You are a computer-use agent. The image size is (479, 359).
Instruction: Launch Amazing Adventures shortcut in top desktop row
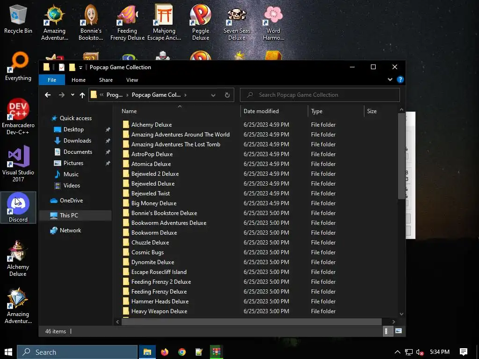coord(54,23)
